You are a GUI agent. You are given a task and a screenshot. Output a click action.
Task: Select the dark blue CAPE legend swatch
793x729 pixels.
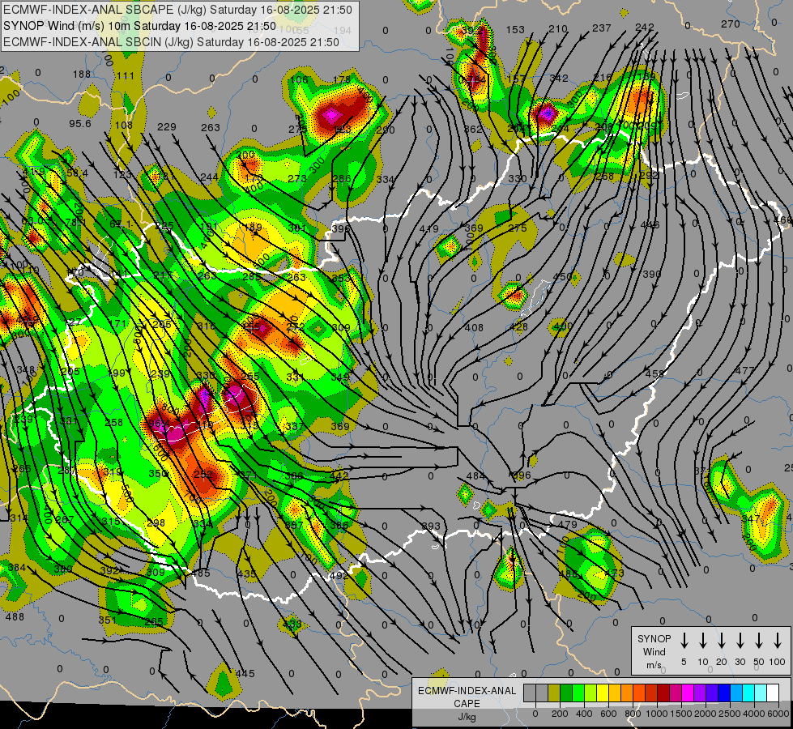[723, 693]
